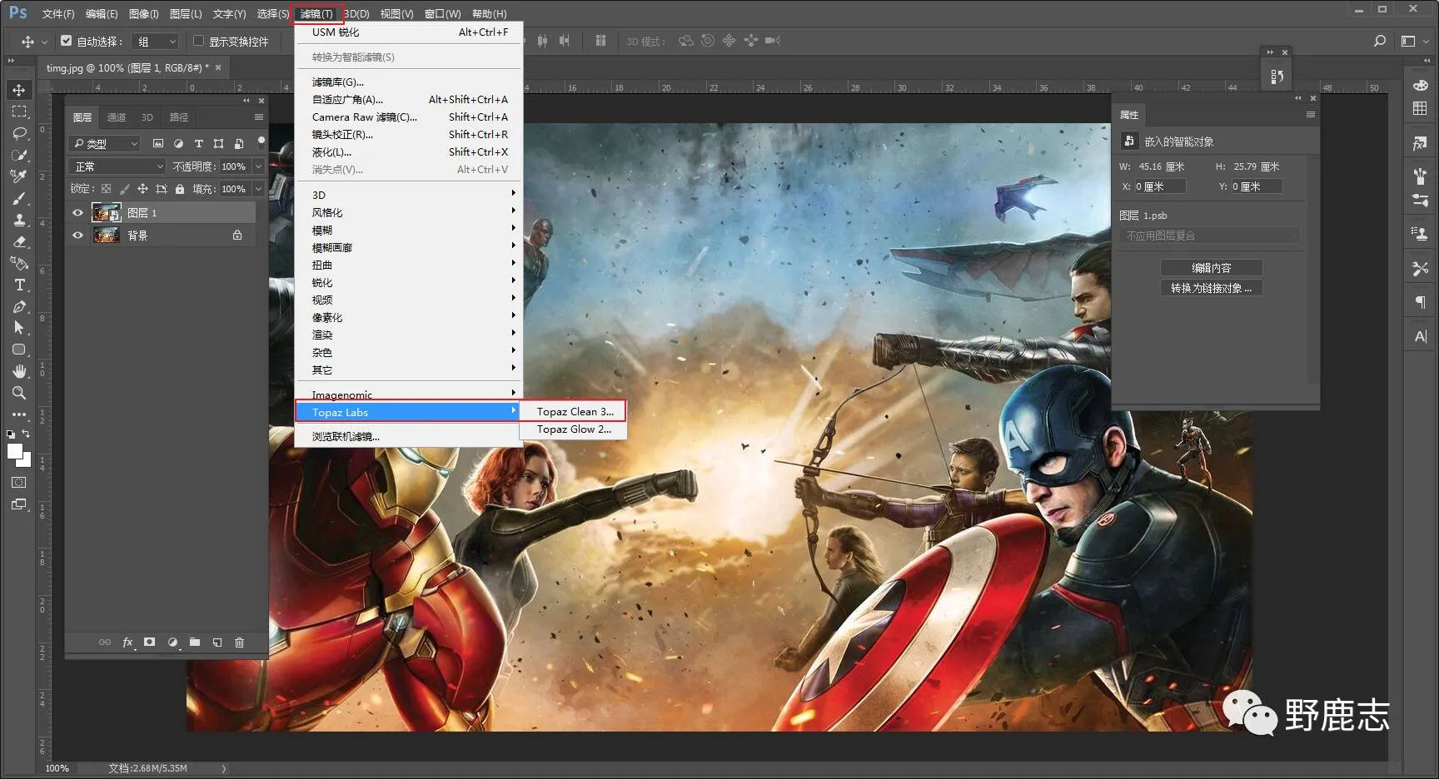Open the 图像(I) menu
Screen dimensions: 1439x779
click(143, 14)
